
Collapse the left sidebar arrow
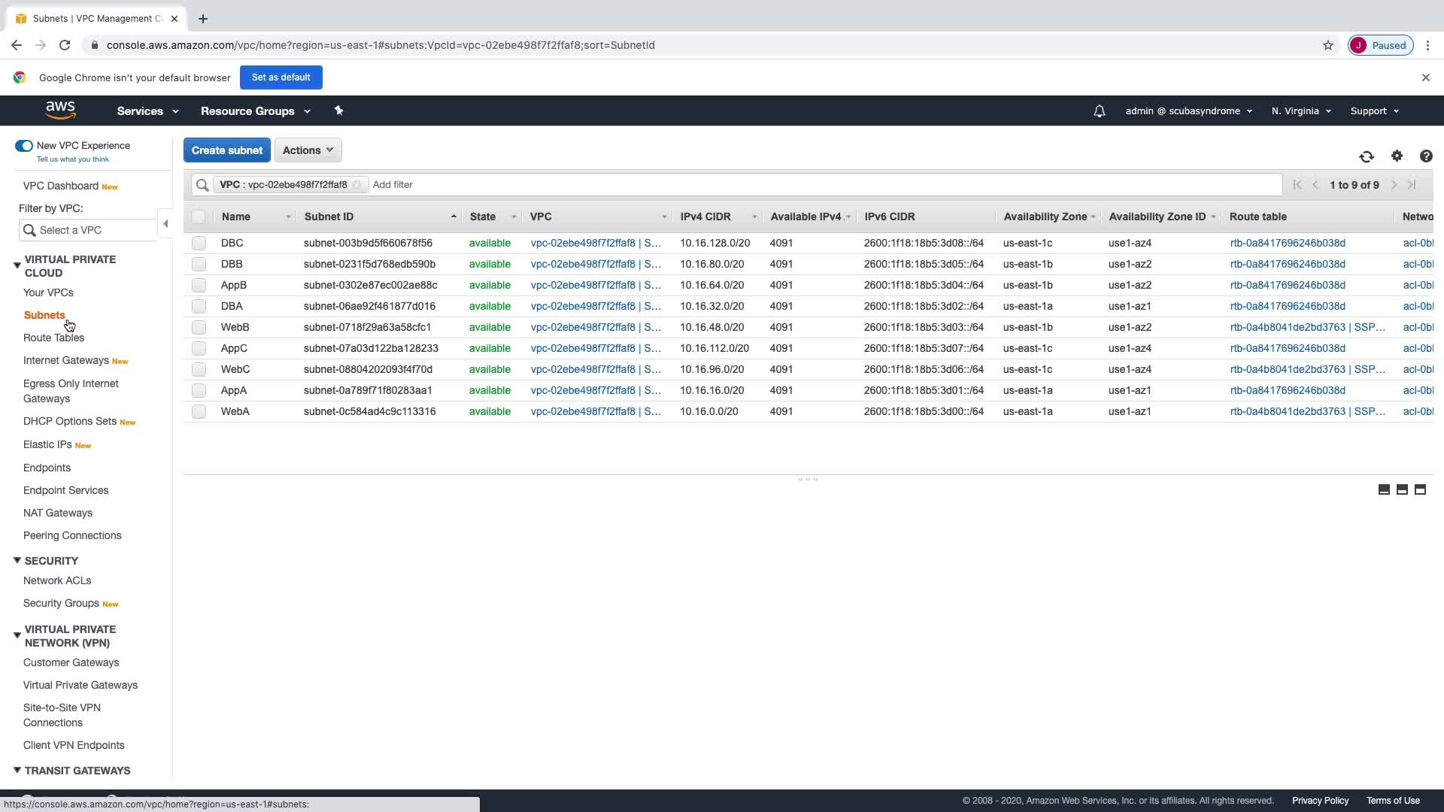[165, 223]
